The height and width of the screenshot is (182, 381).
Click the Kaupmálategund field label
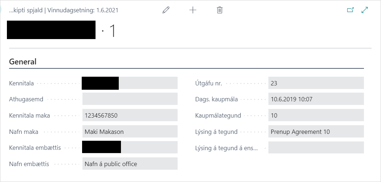(218, 116)
